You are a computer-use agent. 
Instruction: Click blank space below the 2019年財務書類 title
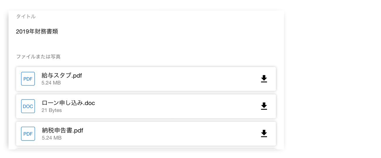[146, 43]
